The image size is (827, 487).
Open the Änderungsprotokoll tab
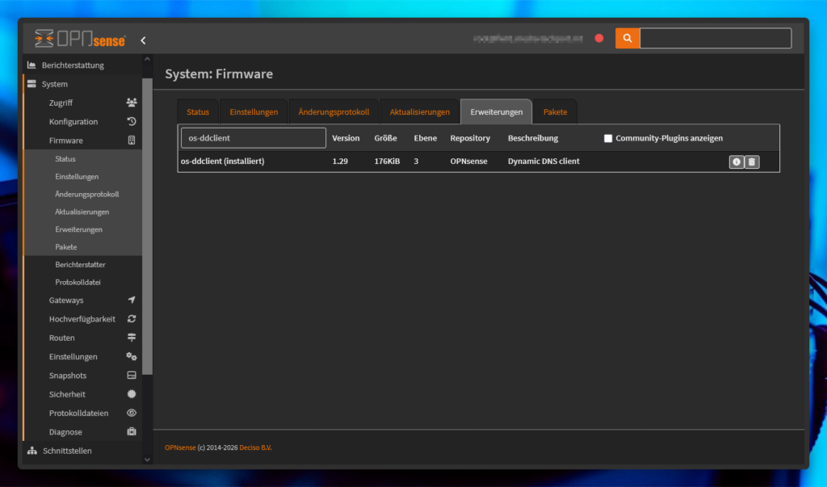(x=334, y=111)
